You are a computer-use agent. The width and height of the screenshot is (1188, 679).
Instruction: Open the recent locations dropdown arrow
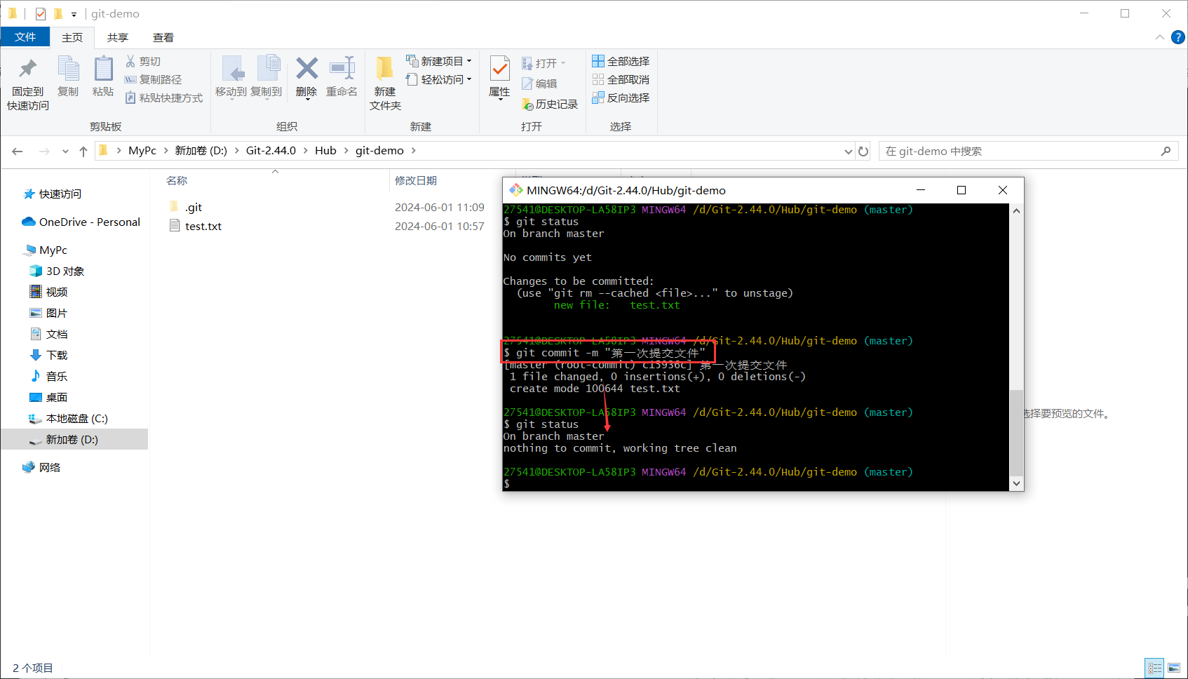pyautogui.click(x=65, y=151)
